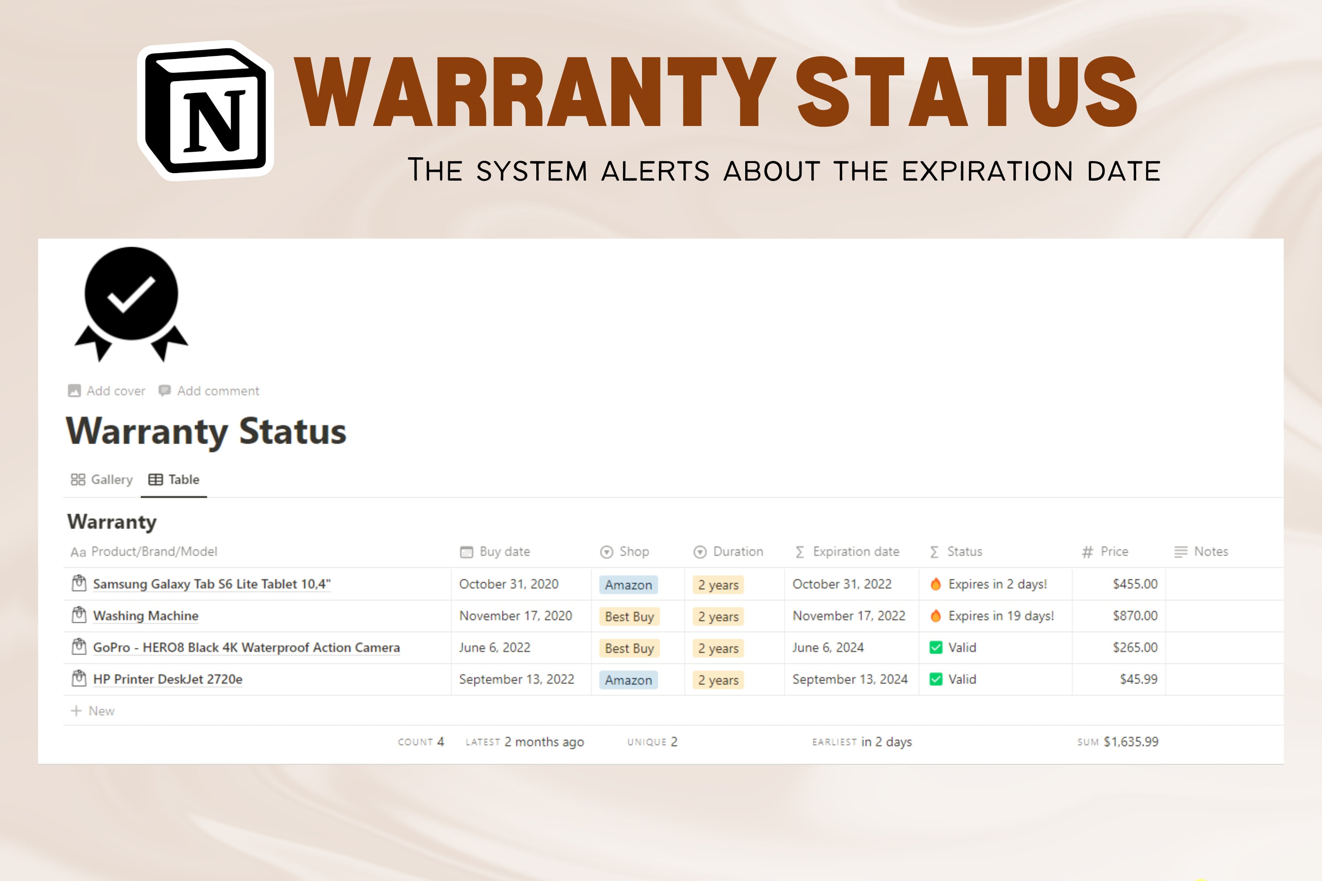The height and width of the screenshot is (881, 1322).
Task: Click the fire status icon on Samsung tablet row
Action: point(935,585)
